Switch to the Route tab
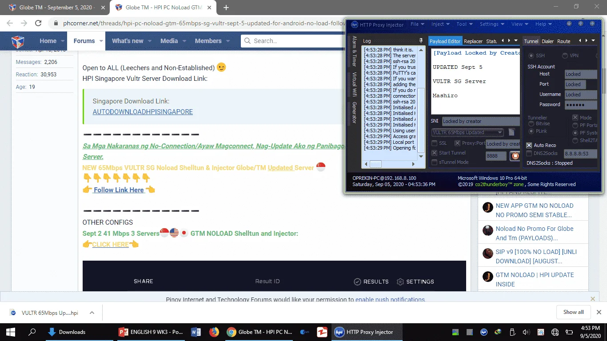607x341 pixels. click(563, 41)
